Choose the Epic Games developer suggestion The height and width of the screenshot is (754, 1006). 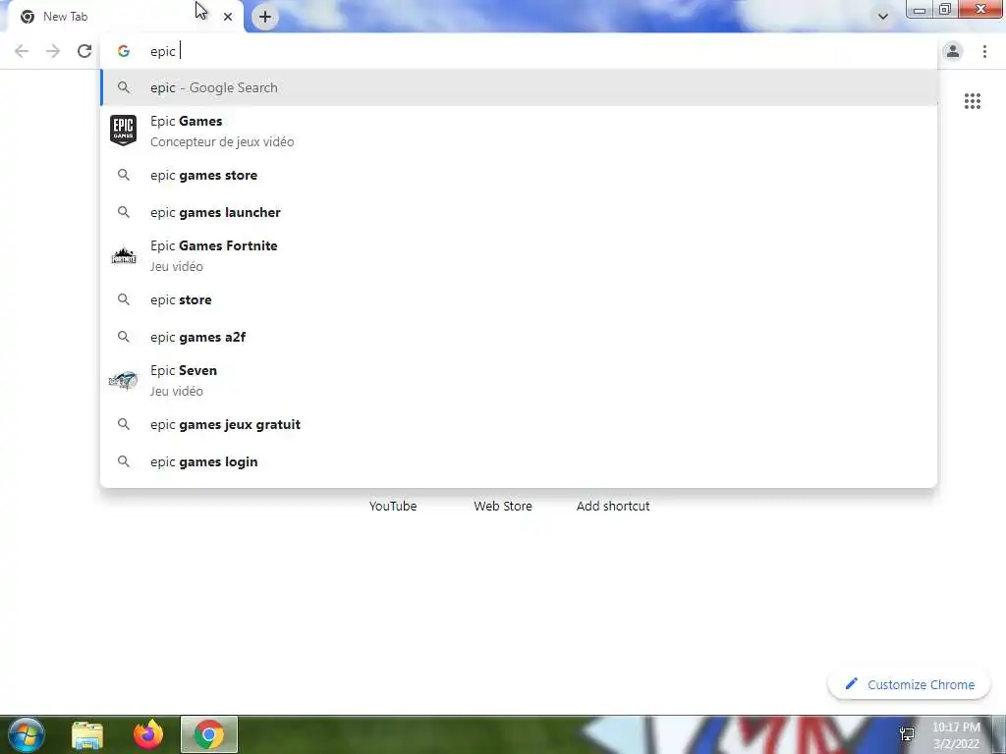[519, 131]
